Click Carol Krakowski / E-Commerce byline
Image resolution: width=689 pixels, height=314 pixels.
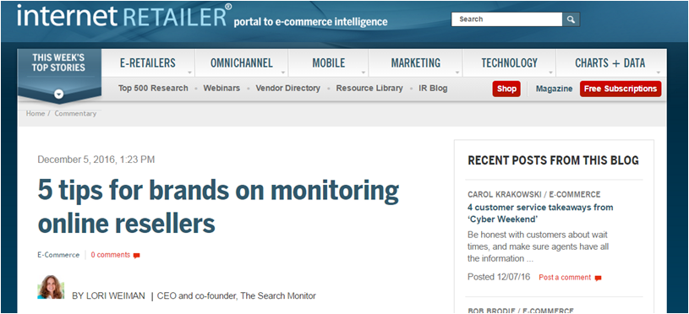click(x=534, y=194)
